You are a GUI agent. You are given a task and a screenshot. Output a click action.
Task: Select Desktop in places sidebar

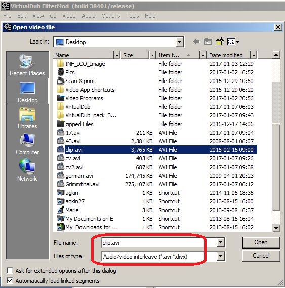pos(27,92)
